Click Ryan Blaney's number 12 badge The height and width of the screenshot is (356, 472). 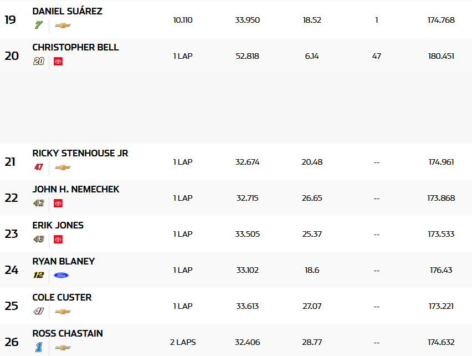pos(38,276)
